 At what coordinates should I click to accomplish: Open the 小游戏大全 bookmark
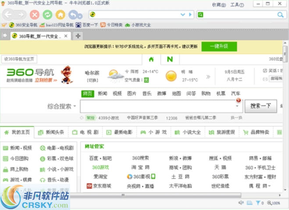click(x=138, y=25)
